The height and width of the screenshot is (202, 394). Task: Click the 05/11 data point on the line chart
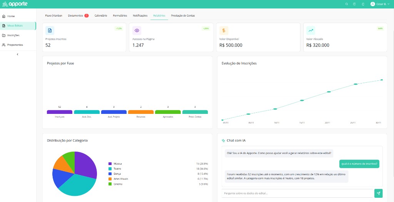248,114
